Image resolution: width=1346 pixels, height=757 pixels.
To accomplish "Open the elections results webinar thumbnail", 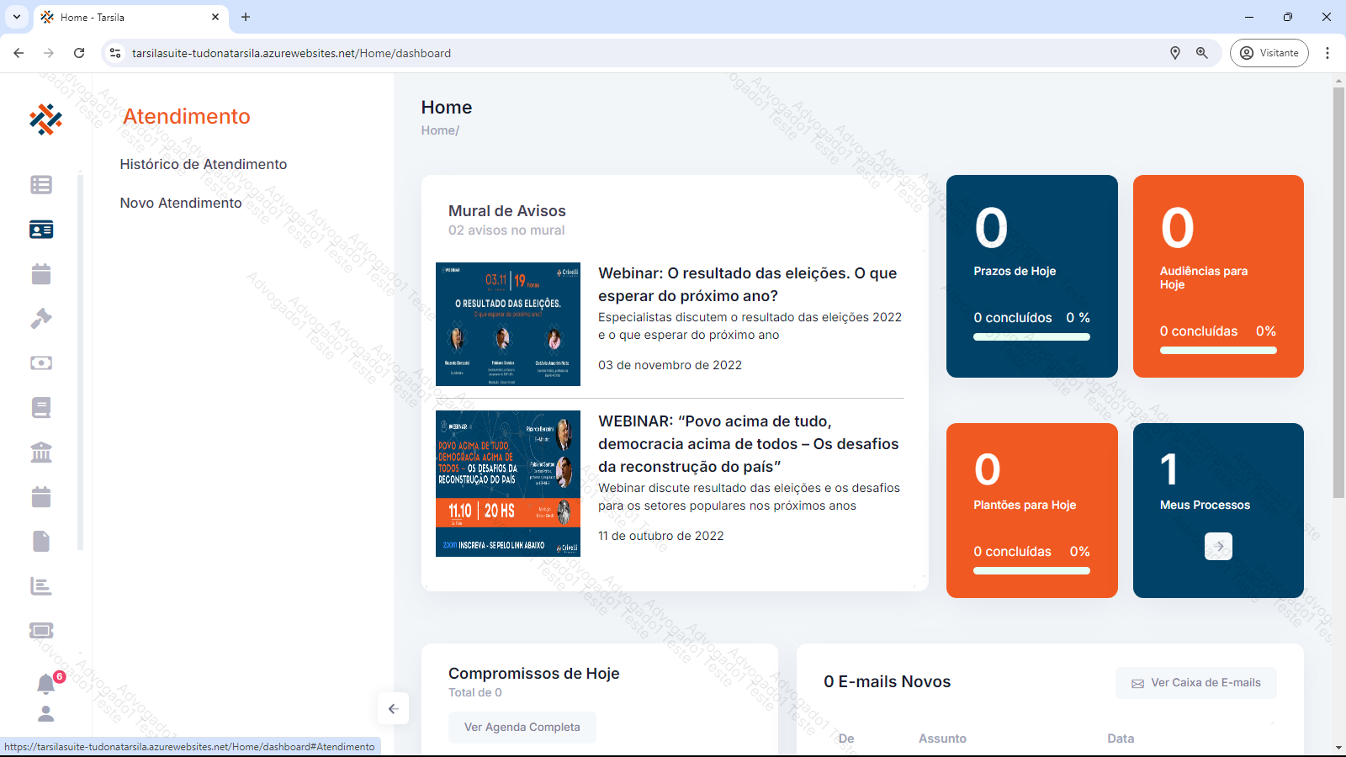I will (x=508, y=324).
